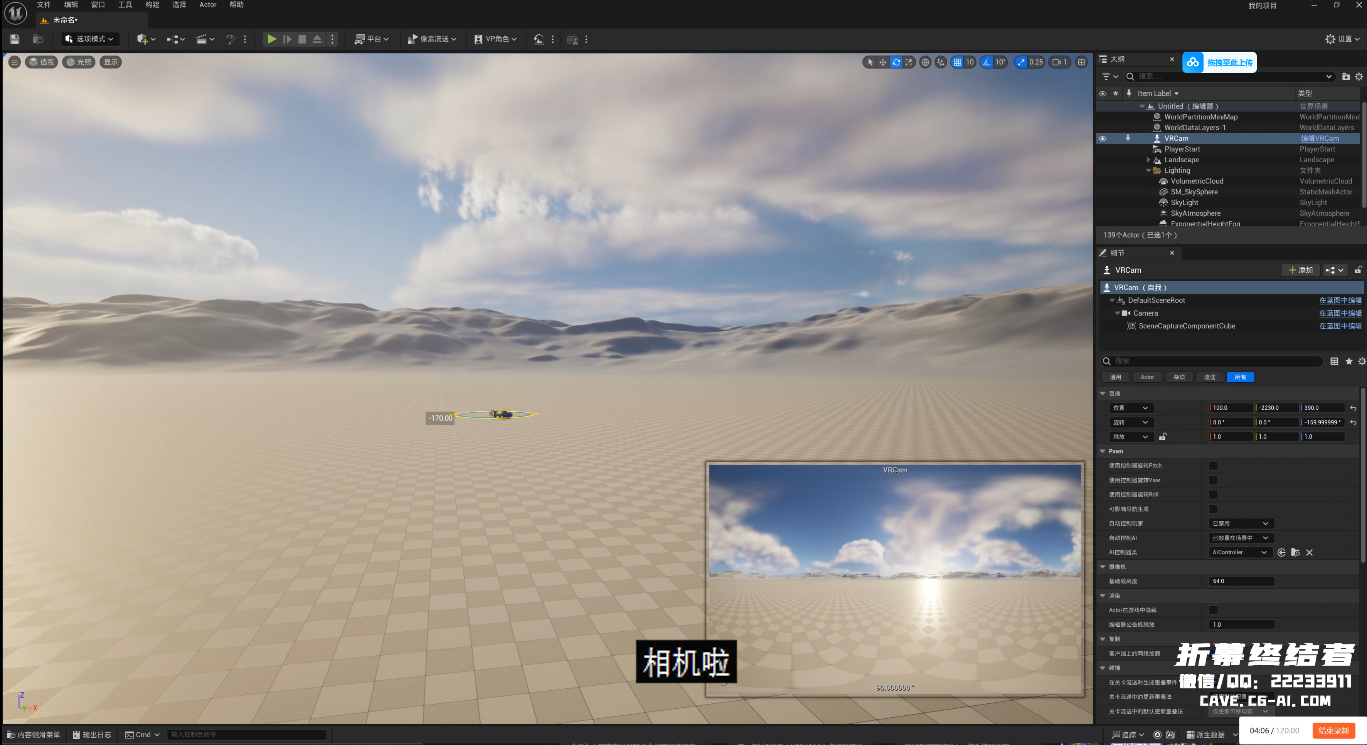This screenshot has height=745, width=1367.
Task: Open the Outliner settings gear icon
Action: click(x=1359, y=76)
